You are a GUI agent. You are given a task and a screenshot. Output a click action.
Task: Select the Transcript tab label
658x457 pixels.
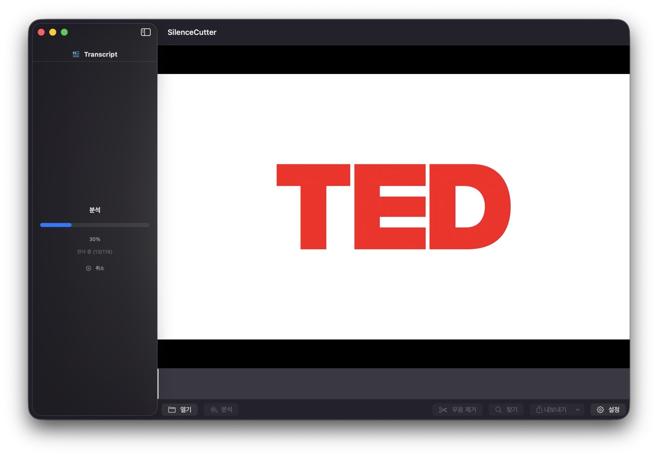[x=101, y=54]
